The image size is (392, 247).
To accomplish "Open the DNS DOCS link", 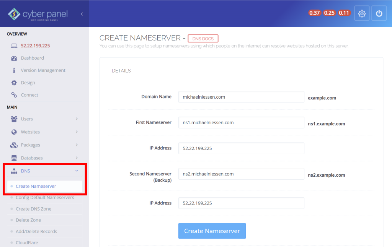I will (x=203, y=39).
